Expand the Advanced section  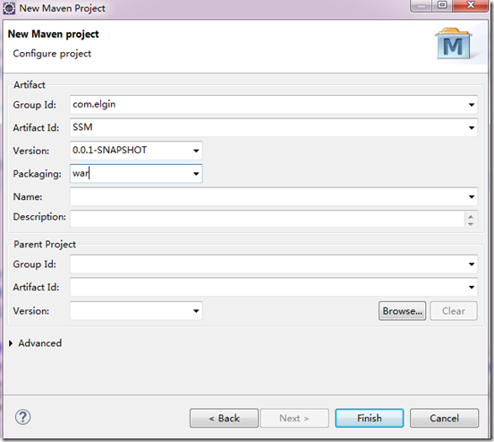(11, 343)
